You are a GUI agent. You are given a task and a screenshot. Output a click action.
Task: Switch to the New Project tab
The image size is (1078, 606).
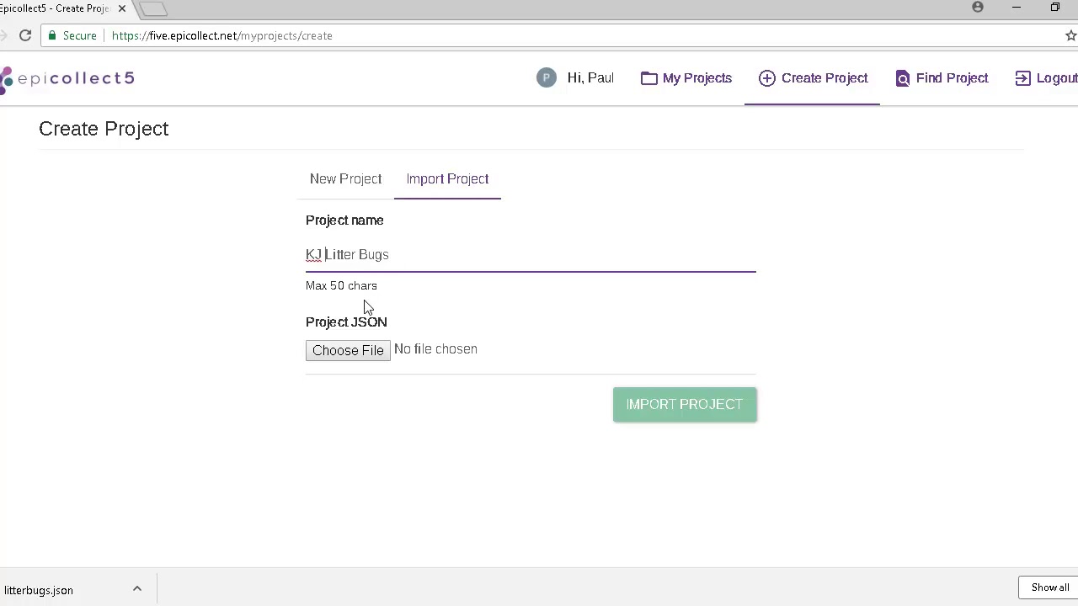tap(345, 179)
